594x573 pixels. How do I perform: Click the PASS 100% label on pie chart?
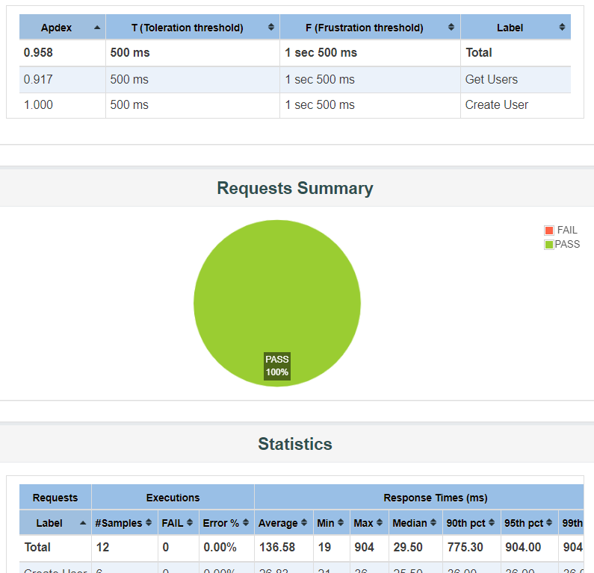pos(277,366)
